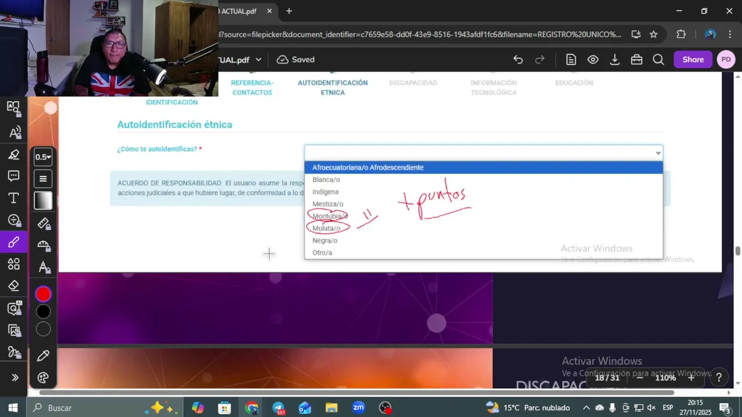
Task: Select the Eraser tool in left sidebar
Action: click(13, 286)
